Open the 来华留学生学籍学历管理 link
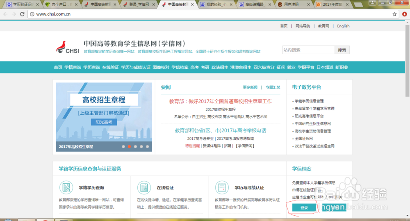The image size is (410, 221). click(314, 109)
